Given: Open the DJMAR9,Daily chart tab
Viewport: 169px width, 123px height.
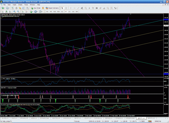Looking at the screenshot, I should click(130, 118).
